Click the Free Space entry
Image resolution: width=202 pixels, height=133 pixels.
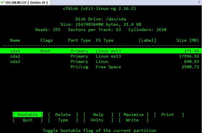[x=108, y=67]
